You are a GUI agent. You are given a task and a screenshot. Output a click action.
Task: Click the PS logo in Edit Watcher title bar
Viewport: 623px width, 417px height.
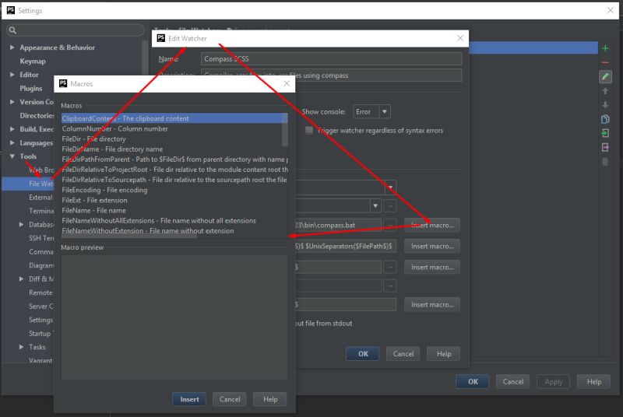[161, 38]
